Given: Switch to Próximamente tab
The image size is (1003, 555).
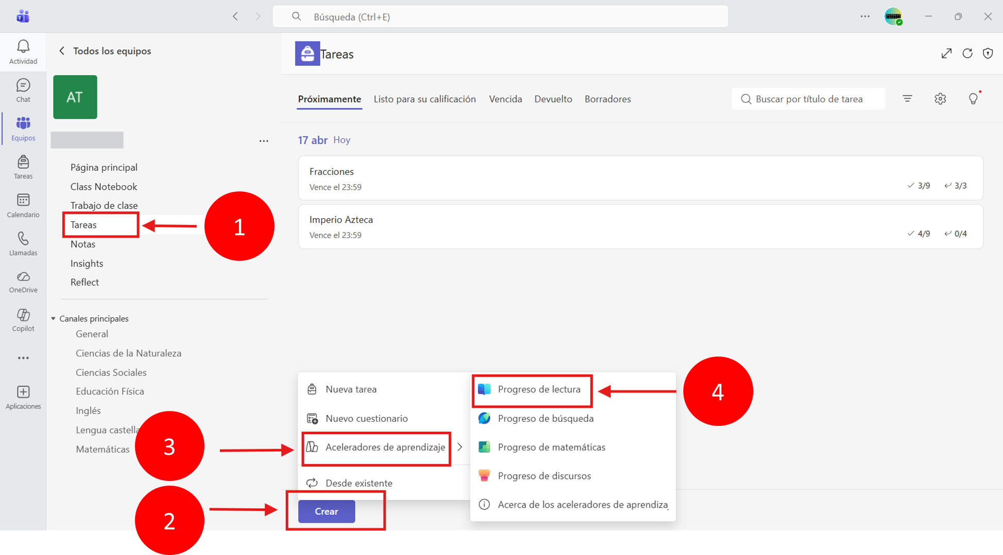Looking at the screenshot, I should click(330, 99).
